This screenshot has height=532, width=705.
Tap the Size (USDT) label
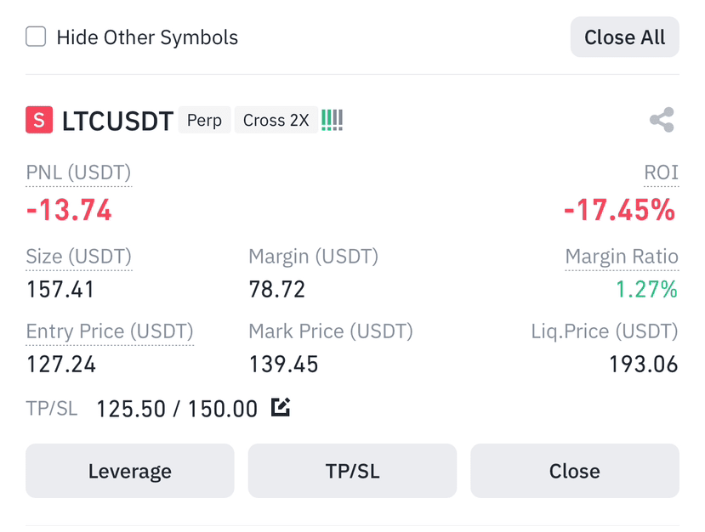pyautogui.click(x=79, y=257)
